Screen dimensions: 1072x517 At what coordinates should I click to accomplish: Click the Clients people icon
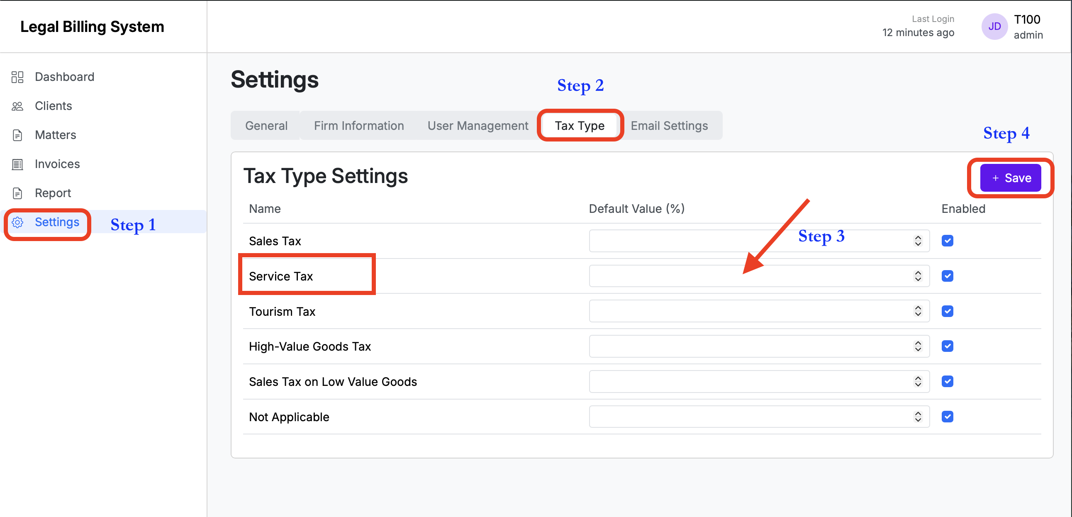click(17, 106)
